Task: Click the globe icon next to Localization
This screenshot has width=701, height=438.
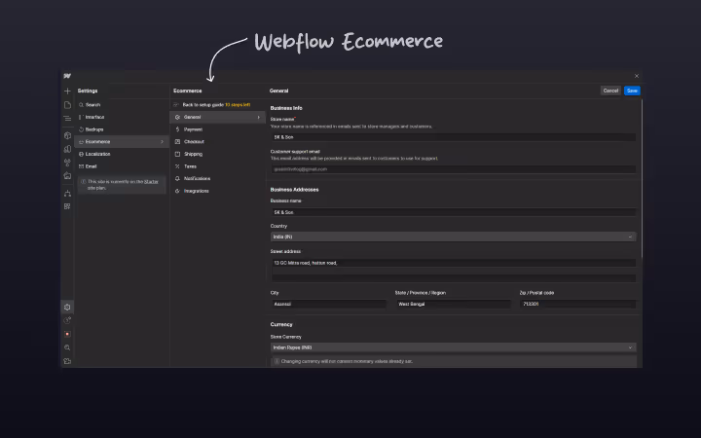Action: 82,154
